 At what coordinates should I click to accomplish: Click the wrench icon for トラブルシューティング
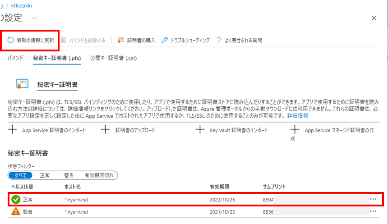165,40
